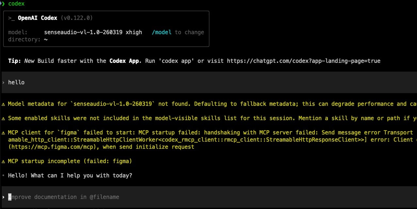Click the 'MCP startup incomplete (failed: figma)' text
417x209 pixels.
[70, 161]
